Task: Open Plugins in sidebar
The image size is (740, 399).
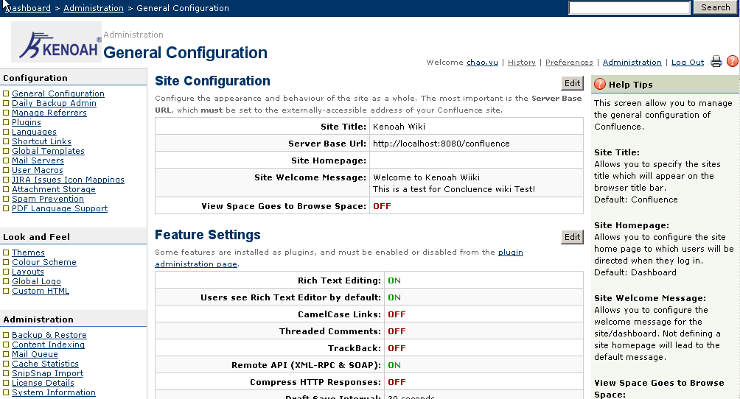Action: (x=27, y=122)
